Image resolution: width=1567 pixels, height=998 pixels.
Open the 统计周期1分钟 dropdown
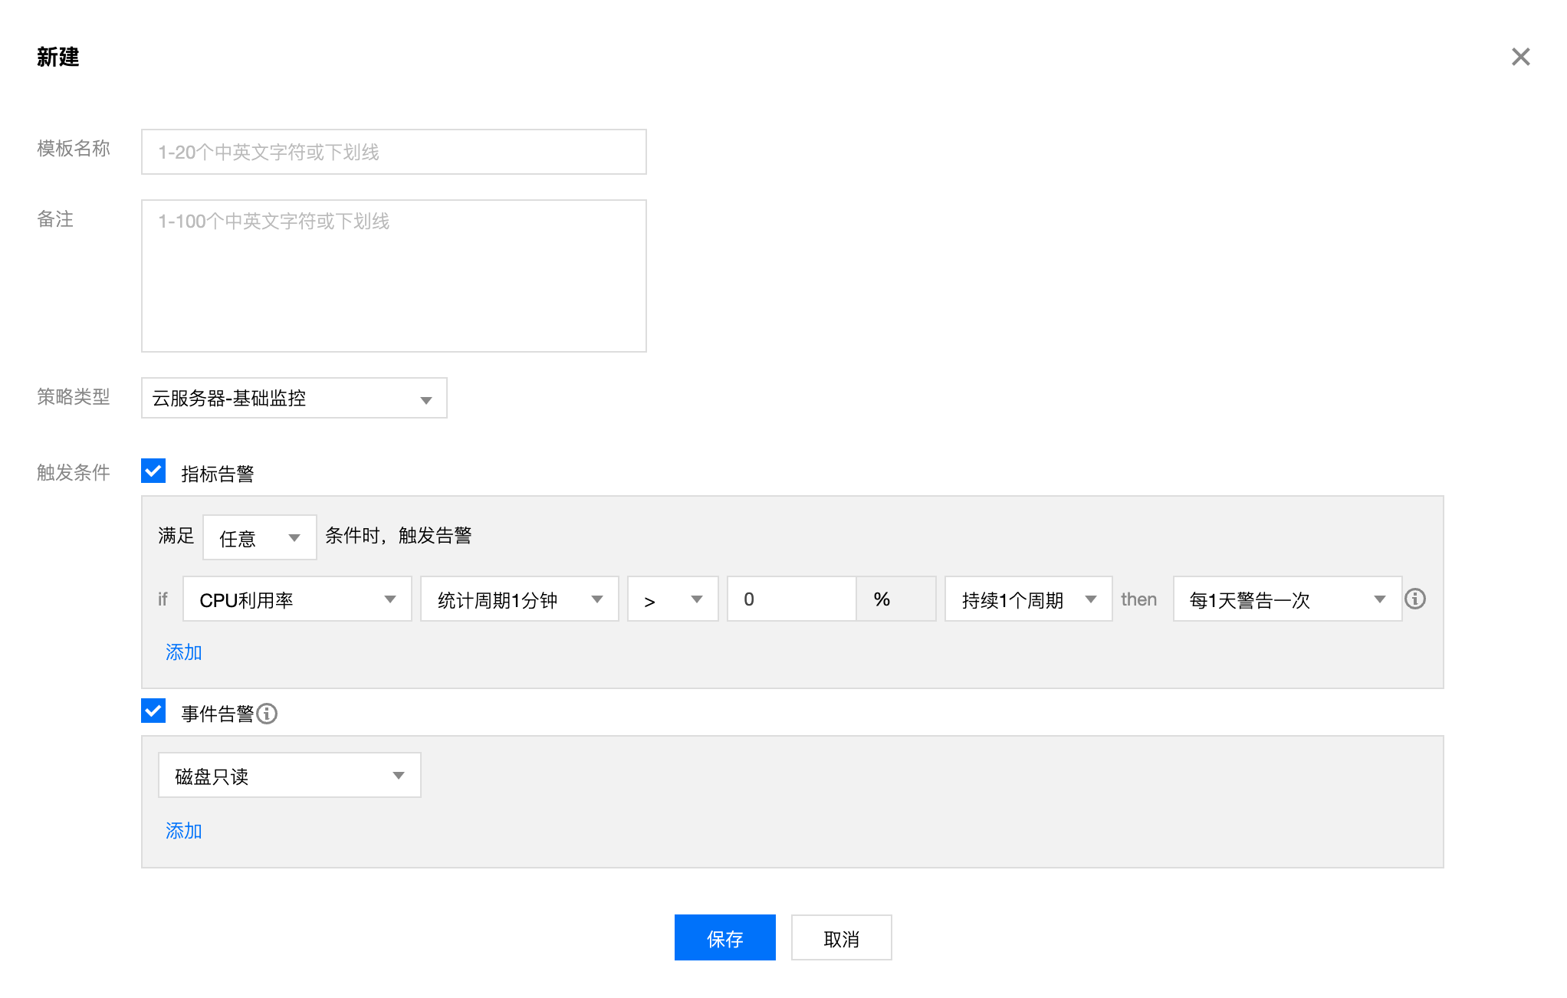click(x=519, y=599)
